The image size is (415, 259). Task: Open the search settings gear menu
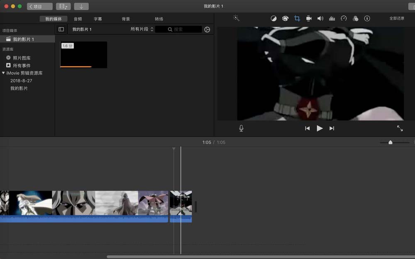207,29
